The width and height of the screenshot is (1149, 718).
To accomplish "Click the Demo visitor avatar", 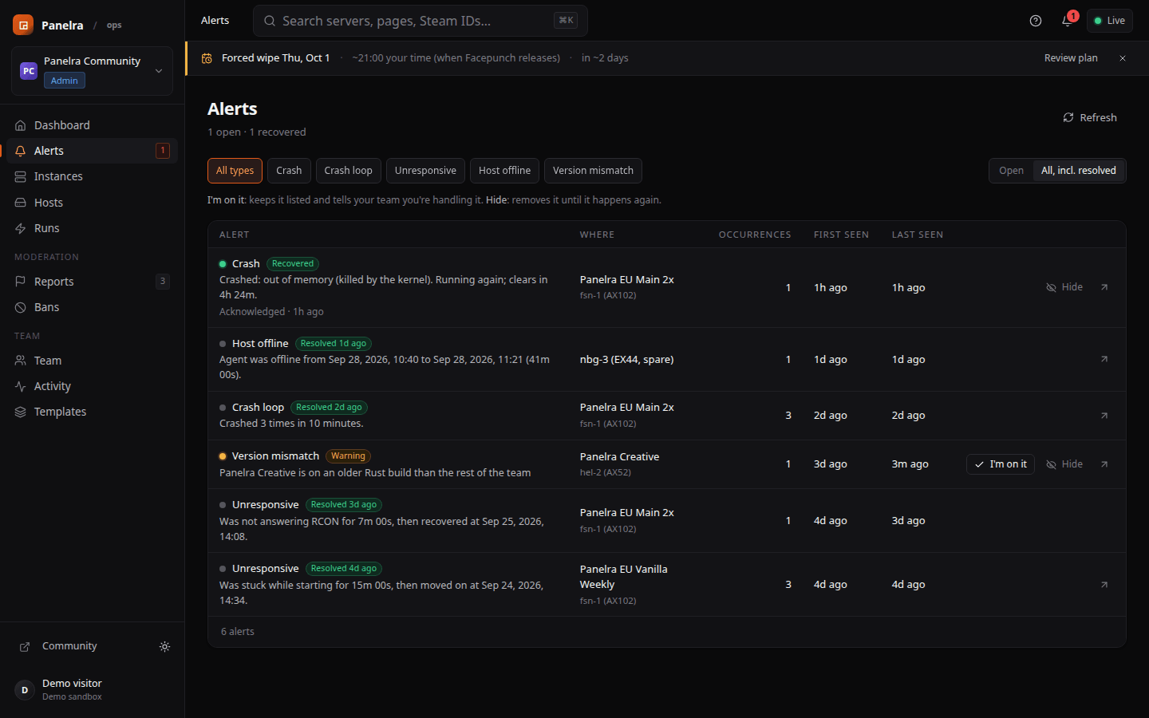I will tap(25, 690).
